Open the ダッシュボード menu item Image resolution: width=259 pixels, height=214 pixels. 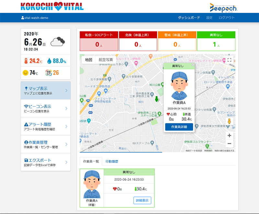(189, 17)
